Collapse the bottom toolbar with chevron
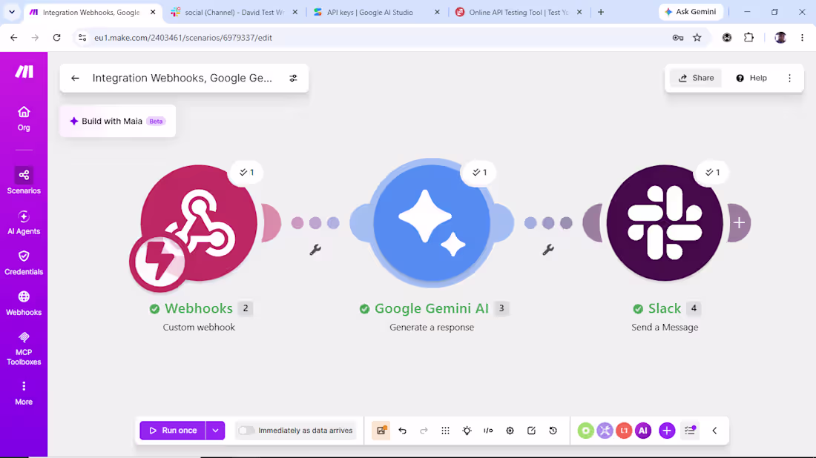Viewport: 816px width, 458px height. [714, 431]
